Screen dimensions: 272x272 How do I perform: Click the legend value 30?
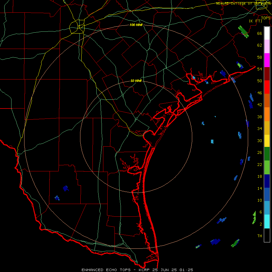[260, 141]
